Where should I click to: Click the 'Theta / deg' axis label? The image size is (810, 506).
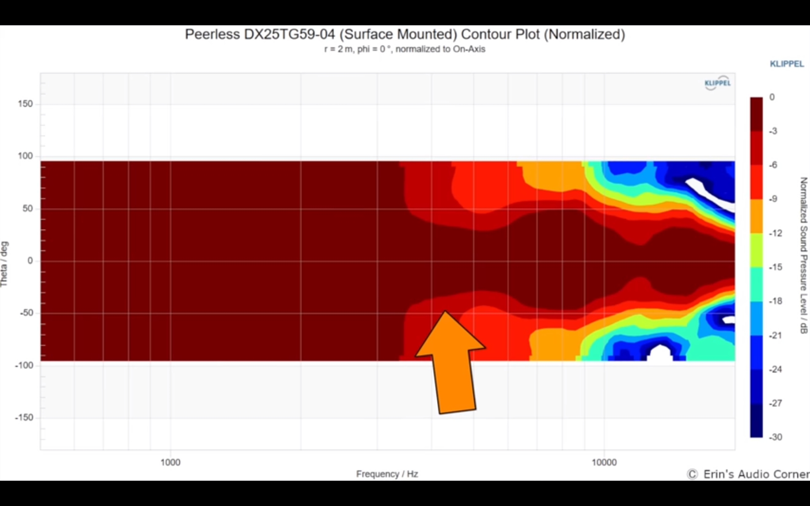click(4, 264)
